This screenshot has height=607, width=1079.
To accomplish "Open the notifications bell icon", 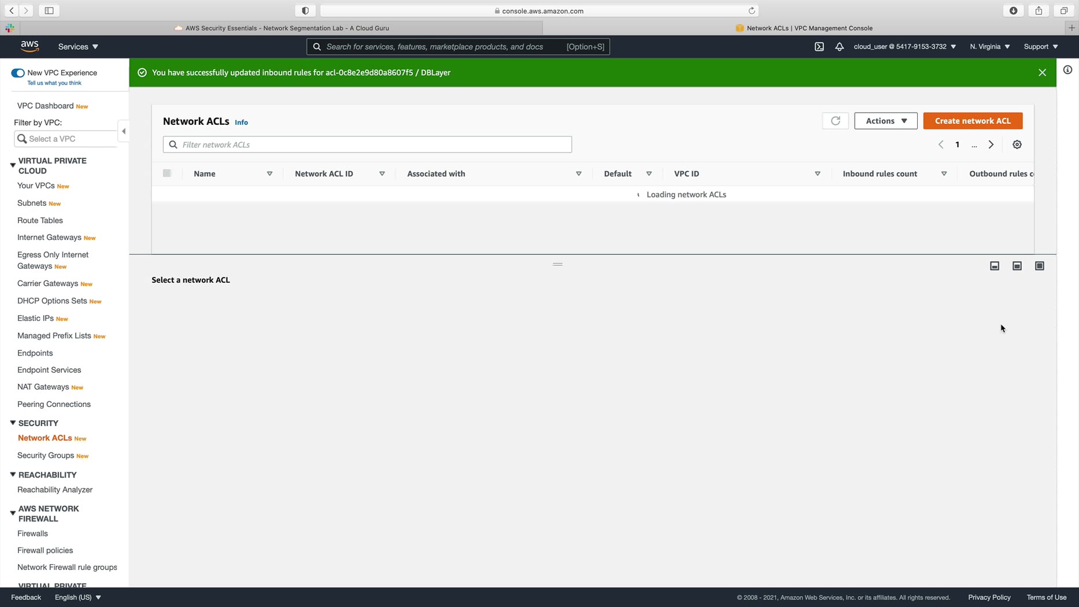I will (839, 47).
